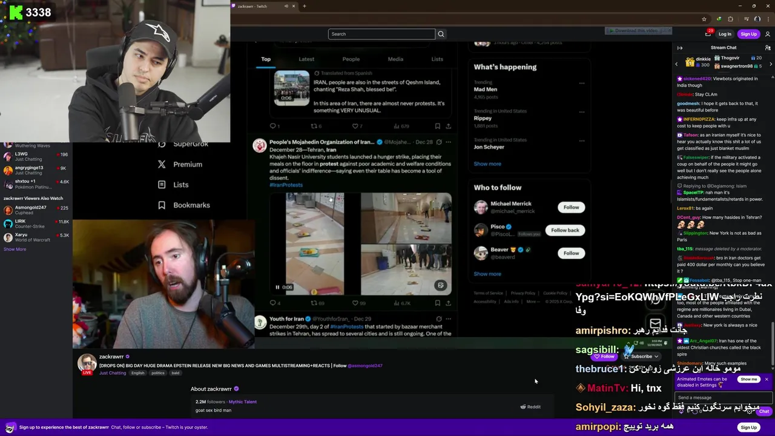Screen dimensions: 775x436
Task: View analytics of the Mojahedin tweet
Action: pos(401,303)
